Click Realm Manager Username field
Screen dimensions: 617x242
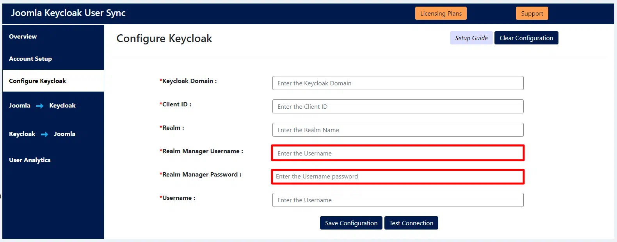pos(398,153)
